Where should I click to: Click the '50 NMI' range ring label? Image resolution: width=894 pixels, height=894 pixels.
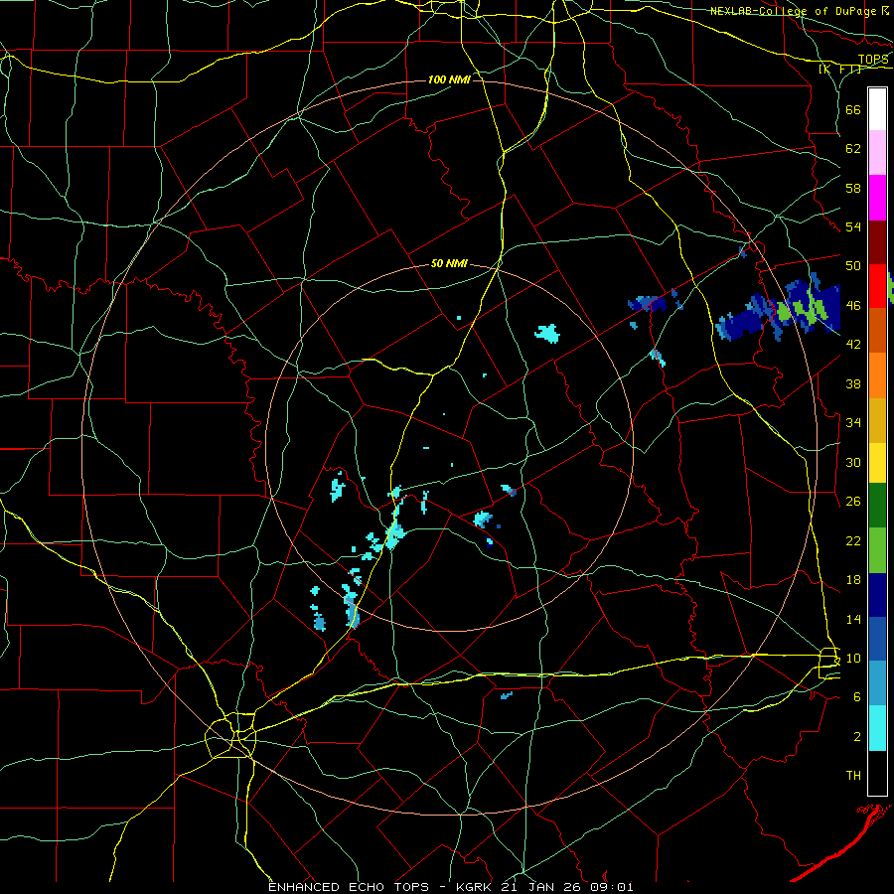[x=449, y=263]
